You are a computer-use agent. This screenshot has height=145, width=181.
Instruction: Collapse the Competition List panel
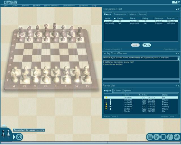coord(176,9)
